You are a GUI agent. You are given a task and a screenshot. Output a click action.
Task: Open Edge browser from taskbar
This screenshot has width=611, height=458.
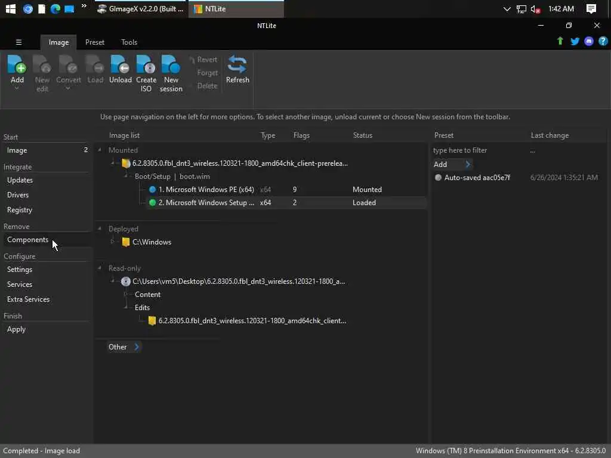(x=55, y=8)
